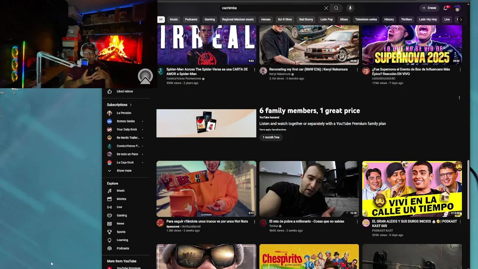The image size is (478, 269).
Task: Open the PODKAST KAST channel avatar
Action: point(366,223)
